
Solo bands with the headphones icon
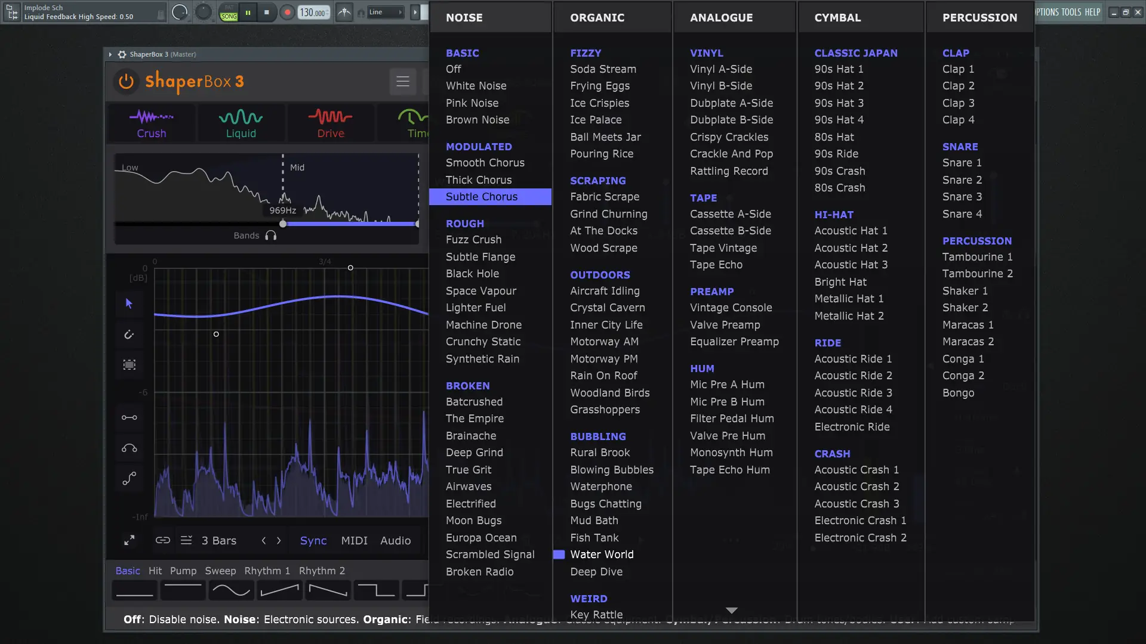(271, 236)
